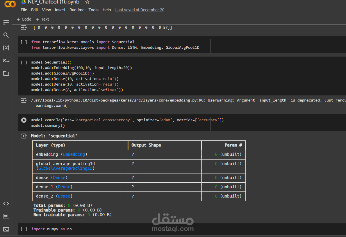Toggle output icon for the array output
Viewport: 346px width, 237px height.
point(24,28)
